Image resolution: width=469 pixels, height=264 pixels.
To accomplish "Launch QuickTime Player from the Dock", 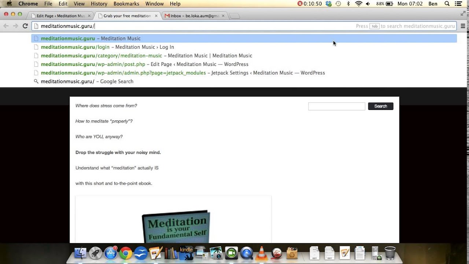I will point(247,253).
